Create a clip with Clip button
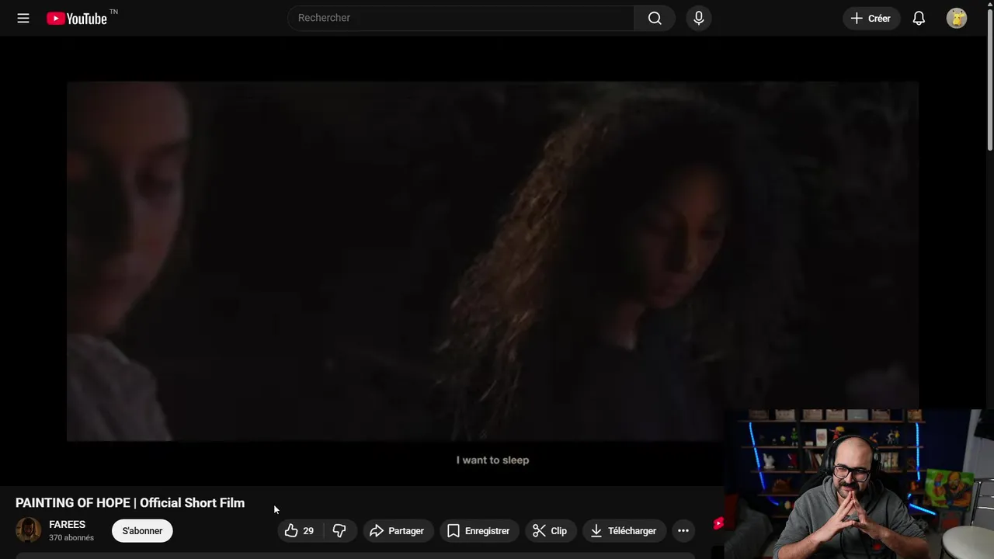Image resolution: width=994 pixels, height=559 pixels. coord(550,531)
